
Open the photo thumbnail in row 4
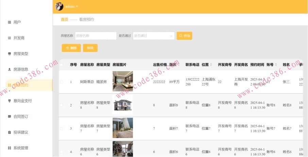click(123, 149)
